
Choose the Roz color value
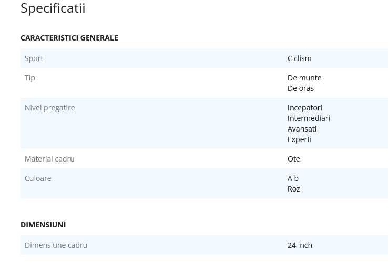click(x=294, y=189)
